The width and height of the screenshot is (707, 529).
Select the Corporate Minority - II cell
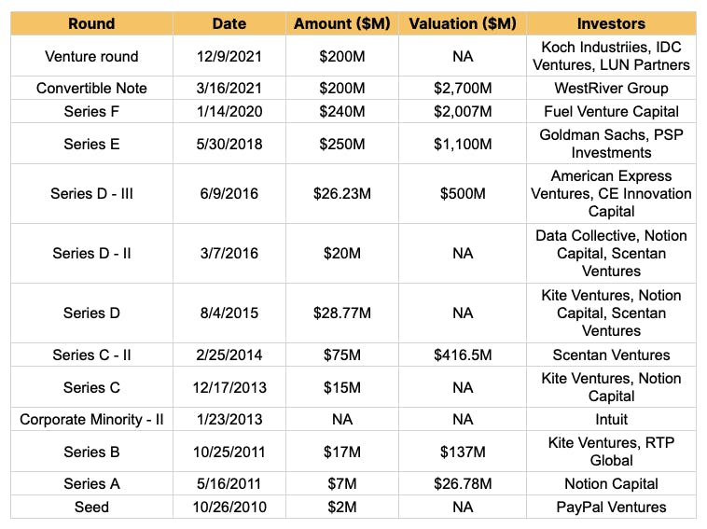91,420
